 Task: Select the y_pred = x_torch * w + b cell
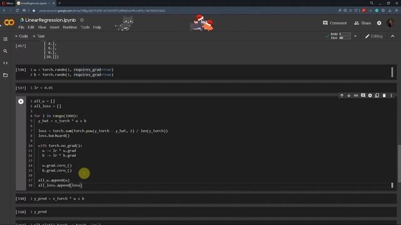(206, 199)
